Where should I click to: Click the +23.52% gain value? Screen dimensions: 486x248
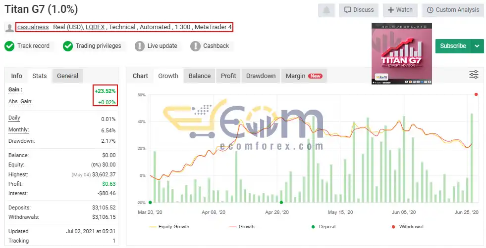pyautogui.click(x=105, y=91)
